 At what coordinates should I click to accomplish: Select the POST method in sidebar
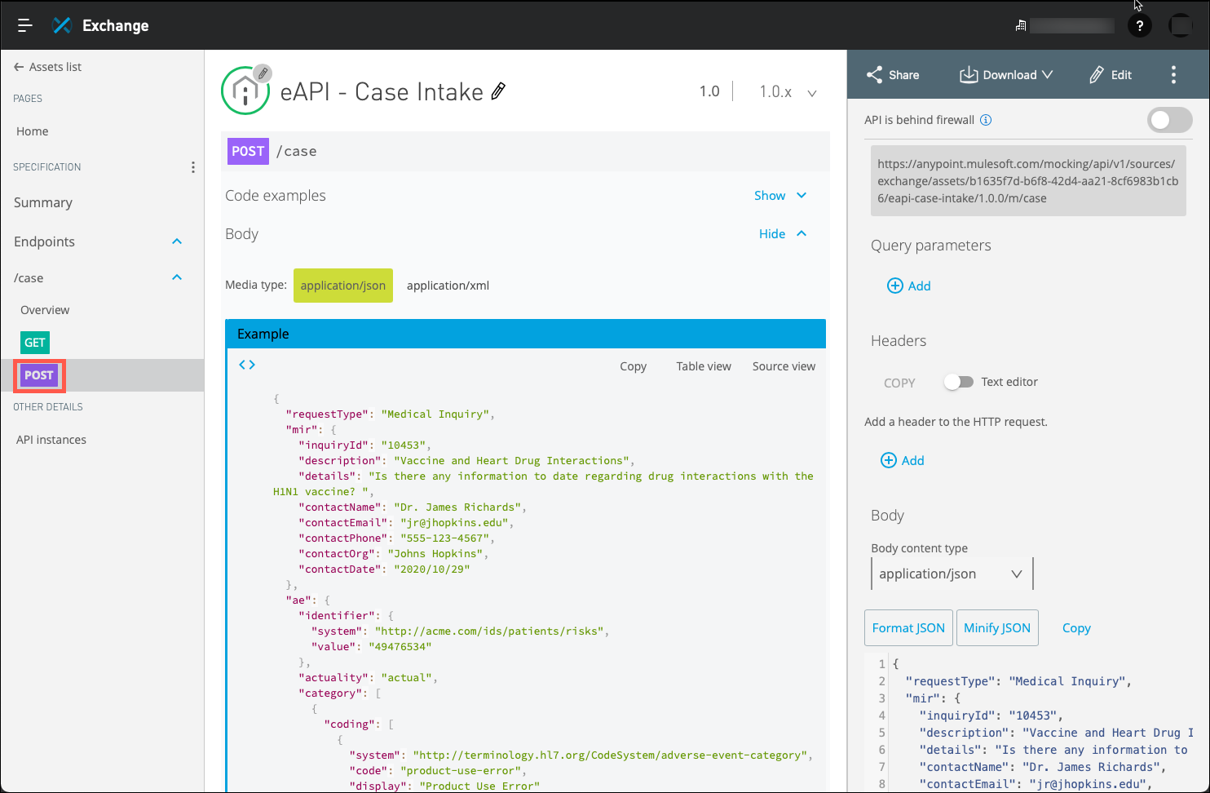[x=39, y=375]
